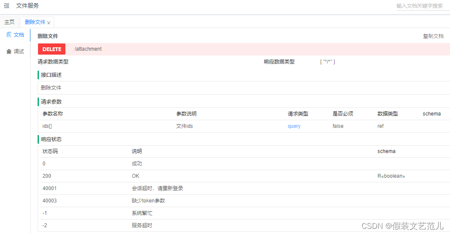450x234 pixels.
Task: Click status code -1
Action: click(45, 213)
